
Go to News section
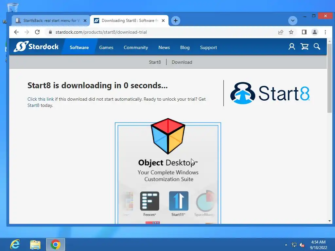164,47
